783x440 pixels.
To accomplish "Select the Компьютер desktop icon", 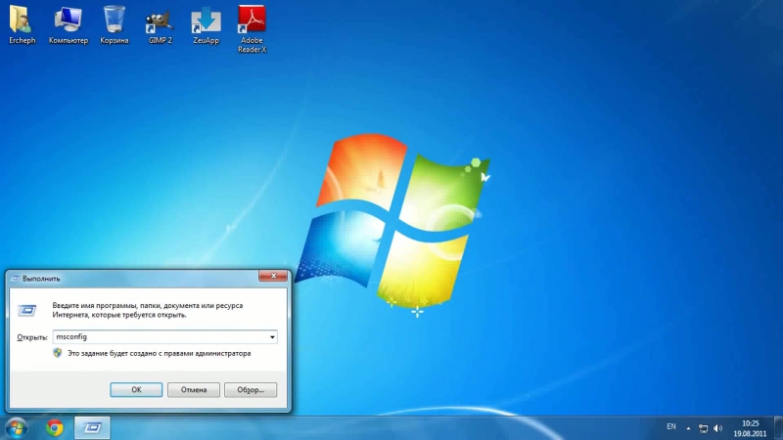I will pos(69,25).
